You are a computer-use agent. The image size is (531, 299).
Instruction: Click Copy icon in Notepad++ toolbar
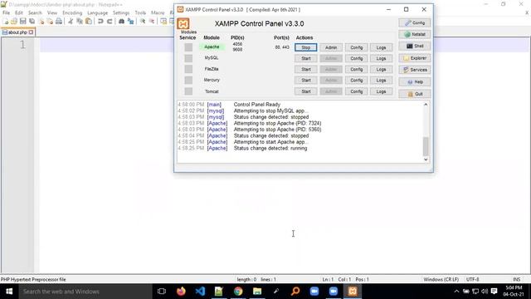80,22
